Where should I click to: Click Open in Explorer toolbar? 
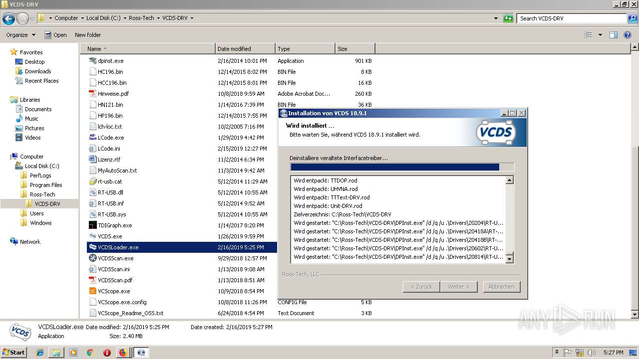pos(55,35)
